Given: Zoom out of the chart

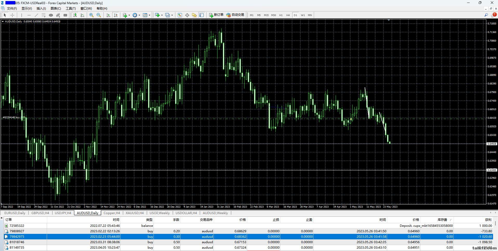Looking at the screenshot, I should pos(99,15).
